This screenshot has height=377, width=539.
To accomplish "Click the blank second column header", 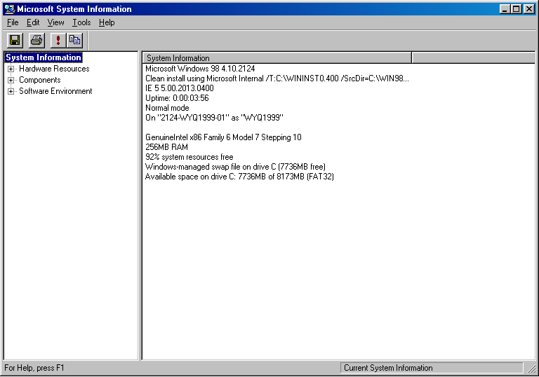I will (473, 58).
